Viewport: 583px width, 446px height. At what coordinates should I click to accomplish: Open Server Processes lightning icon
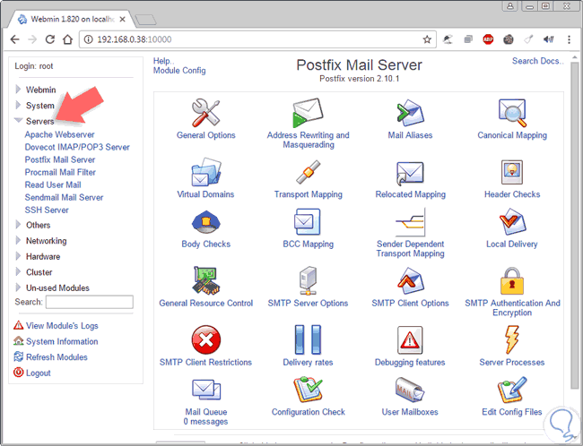point(512,339)
